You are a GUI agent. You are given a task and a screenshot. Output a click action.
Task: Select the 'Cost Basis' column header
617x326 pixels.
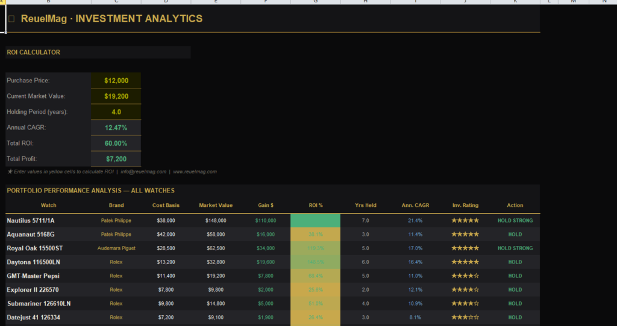point(166,206)
